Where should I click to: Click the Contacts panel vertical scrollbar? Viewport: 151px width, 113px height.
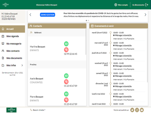click(x=86, y=42)
